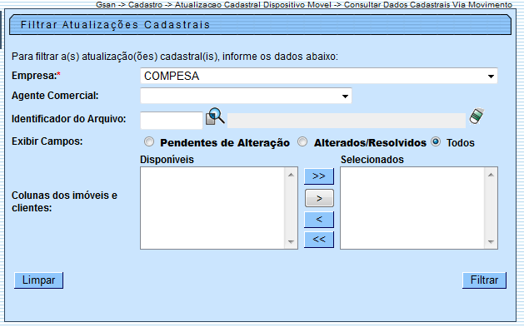Select Alterados/Resolvidos radio button

coord(302,141)
